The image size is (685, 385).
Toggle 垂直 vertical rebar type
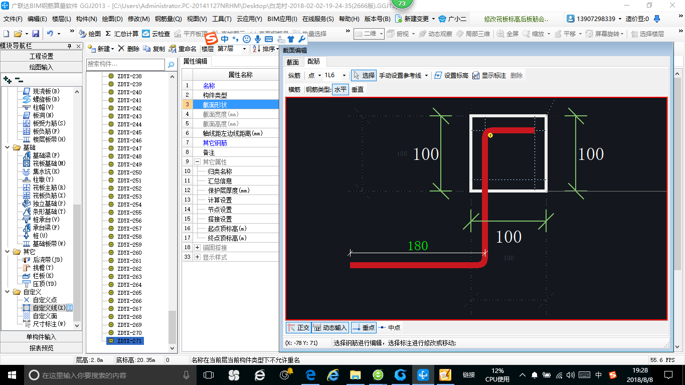click(x=358, y=89)
